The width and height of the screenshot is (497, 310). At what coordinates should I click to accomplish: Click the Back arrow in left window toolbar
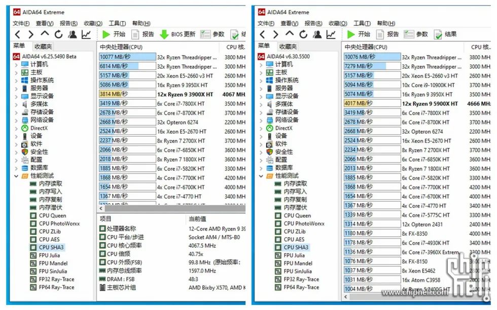tap(17, 34)
